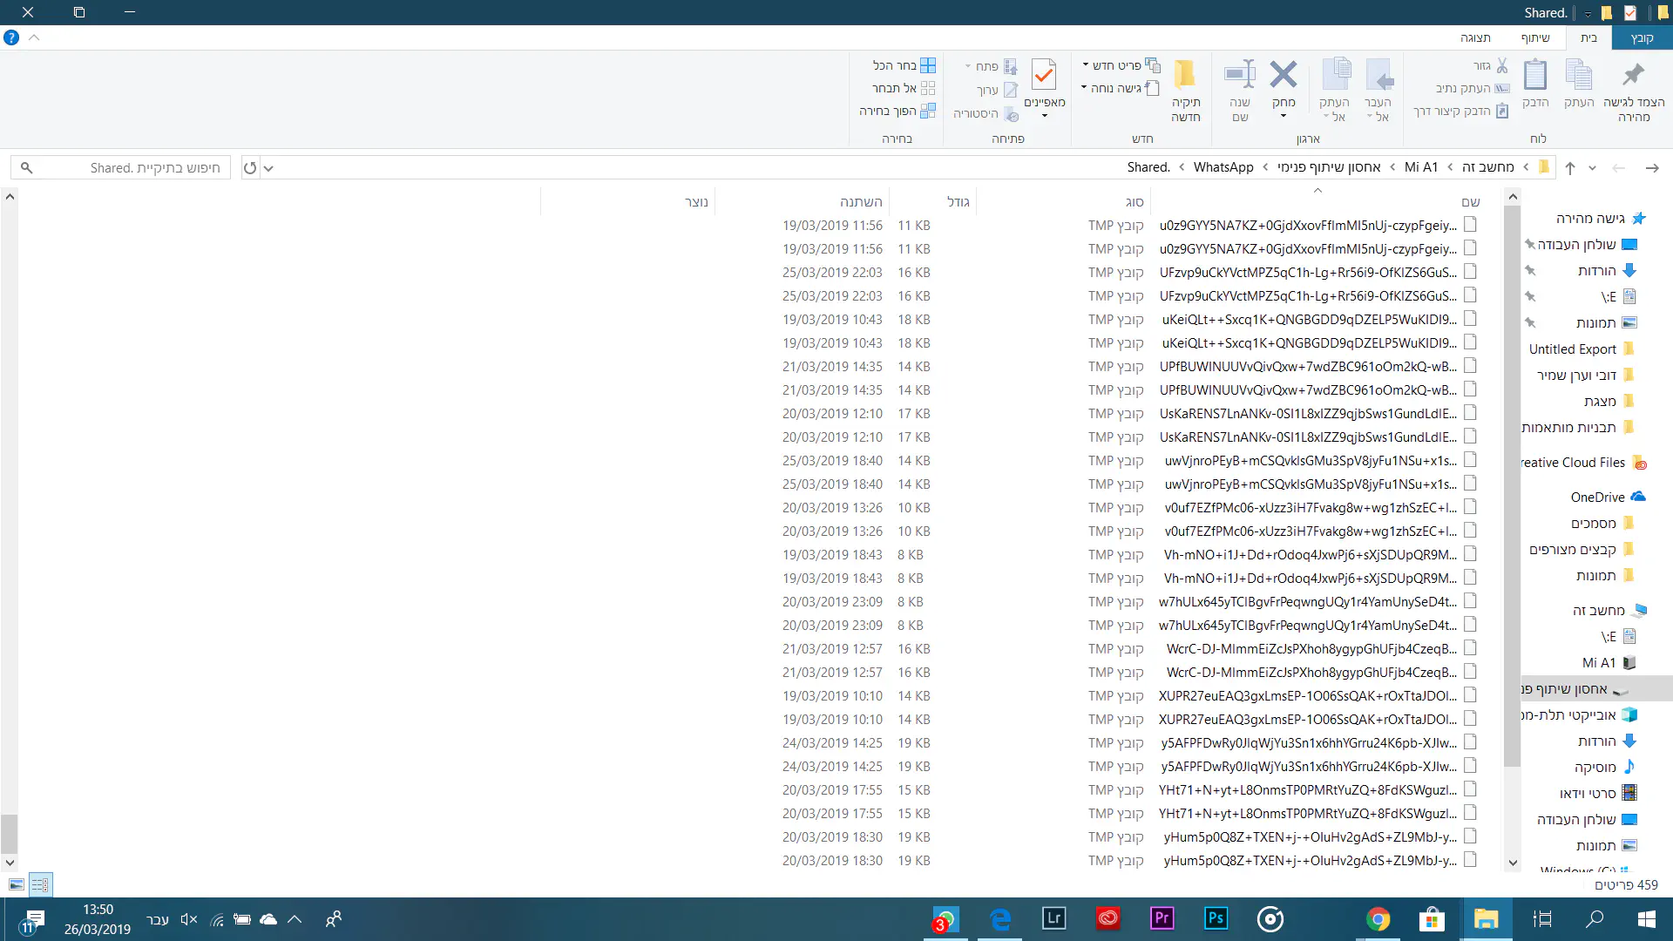Click the properties (מאפיינים) checkmark icon
The image size is (1673, 941).
(x=1044, y=76)
